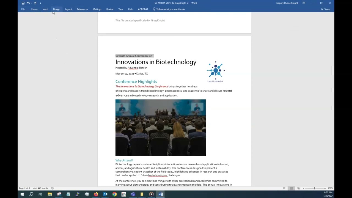The image size is (352, 198).
Task: Click the zoom in plus button
Action: (325, 188)
